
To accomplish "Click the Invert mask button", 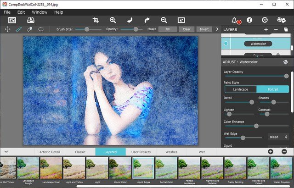I will (x=204, y=29).
